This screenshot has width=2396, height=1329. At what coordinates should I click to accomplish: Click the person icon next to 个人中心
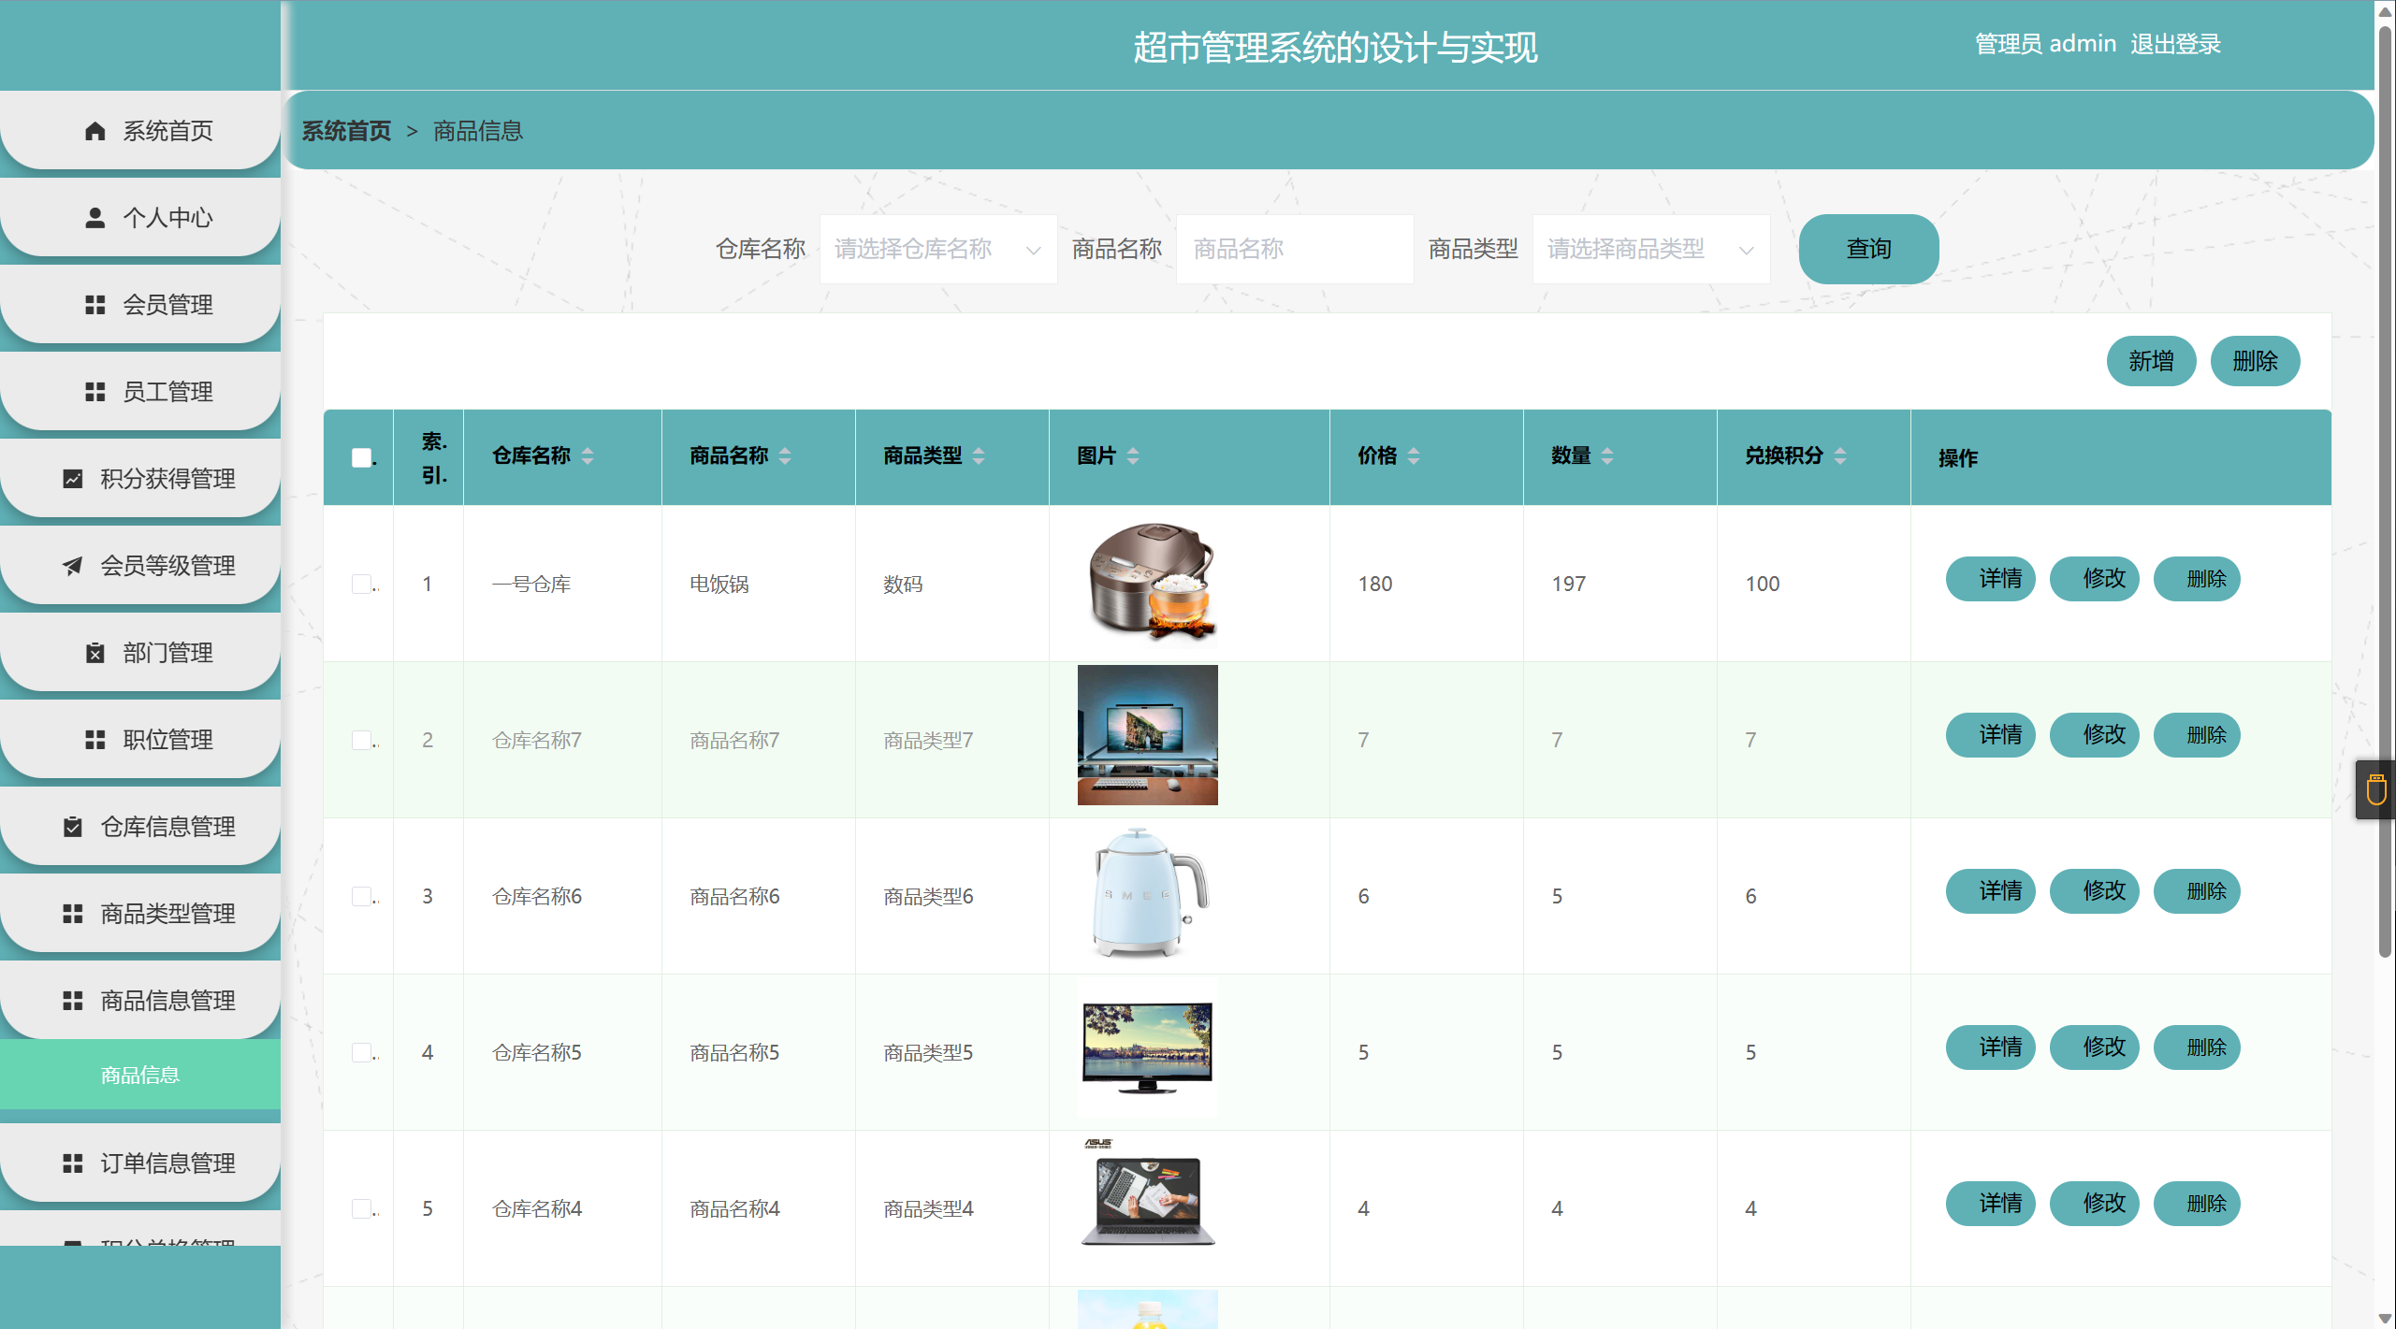pos(94,218)
